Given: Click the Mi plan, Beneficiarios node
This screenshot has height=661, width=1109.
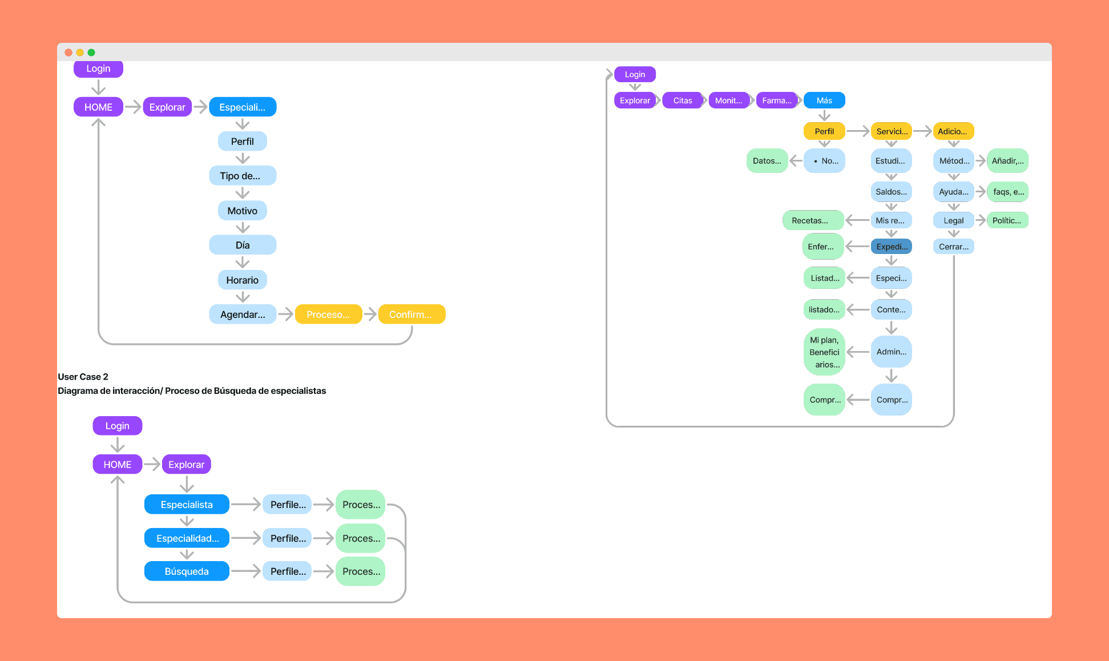Looking at the screenshot, I should click(824, 352).
